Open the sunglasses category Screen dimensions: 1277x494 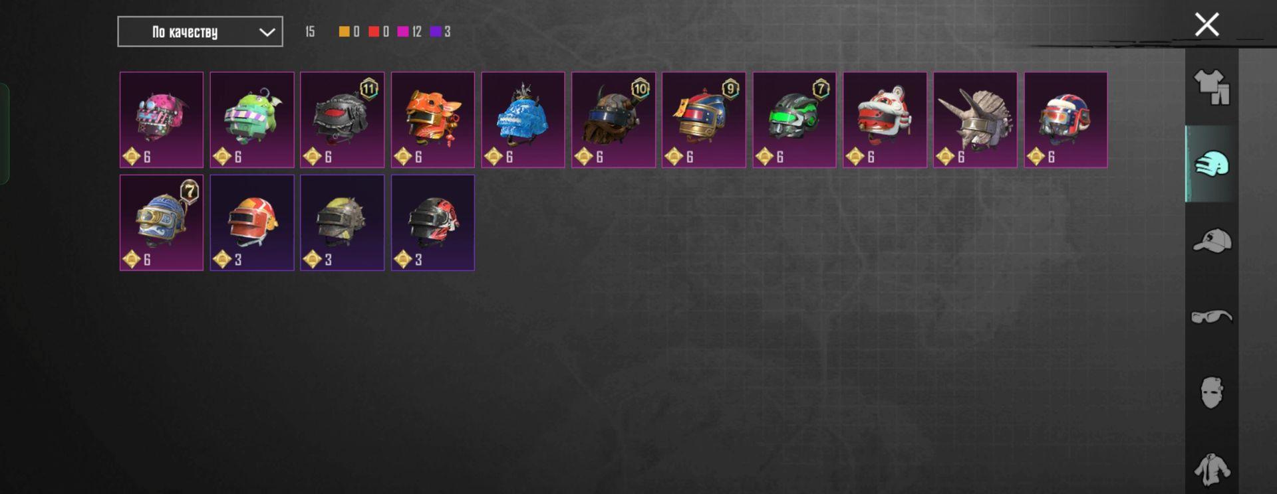coord(1212,316)
